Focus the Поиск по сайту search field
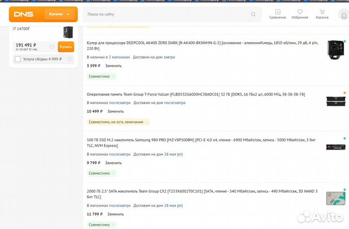The image size is (349, 229). 172,14
